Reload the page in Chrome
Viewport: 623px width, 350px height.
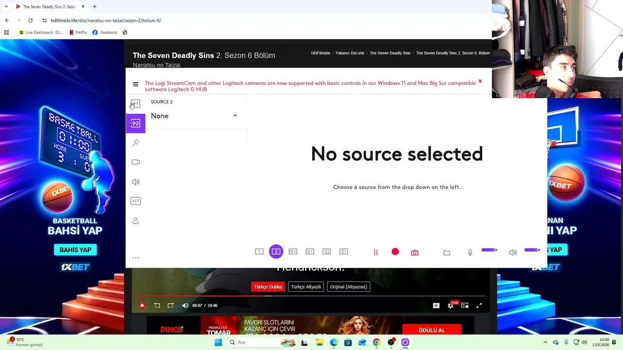(x=30, y=20)
